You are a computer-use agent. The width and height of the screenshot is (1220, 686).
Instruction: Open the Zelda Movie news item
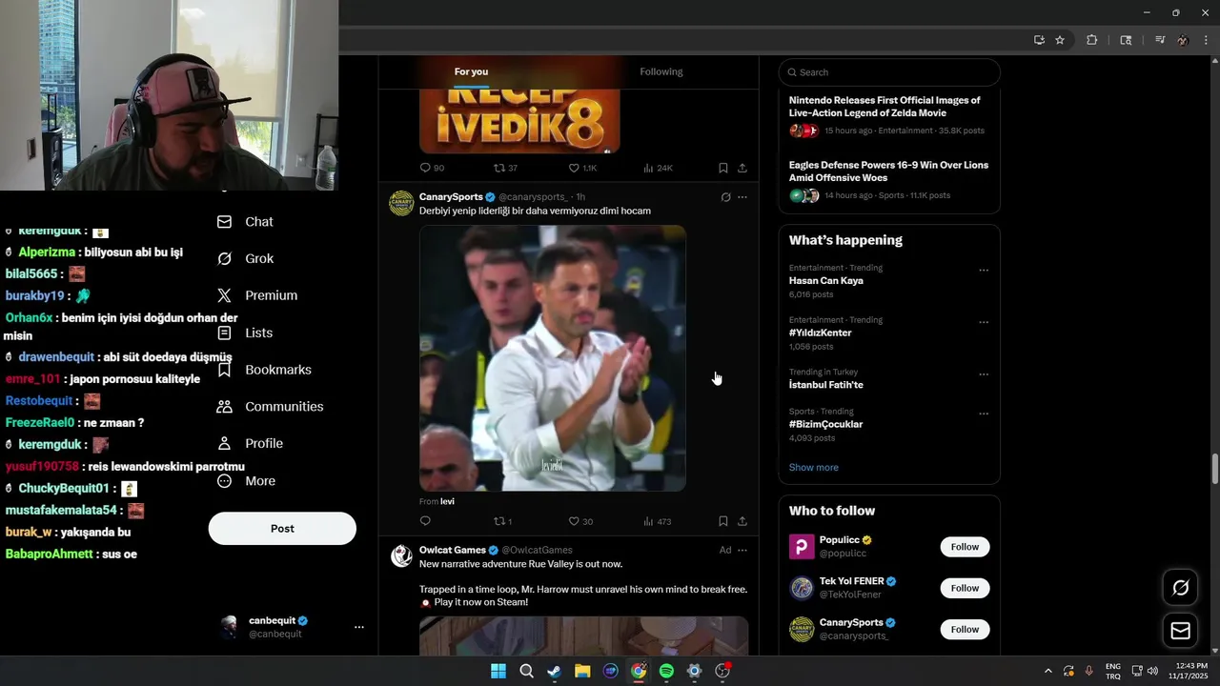[x=888, y=115]
